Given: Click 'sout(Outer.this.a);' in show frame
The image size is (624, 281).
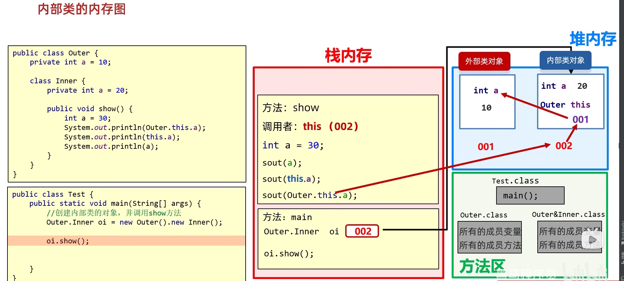Looking at the screenshot, I should tap(310, 195).
